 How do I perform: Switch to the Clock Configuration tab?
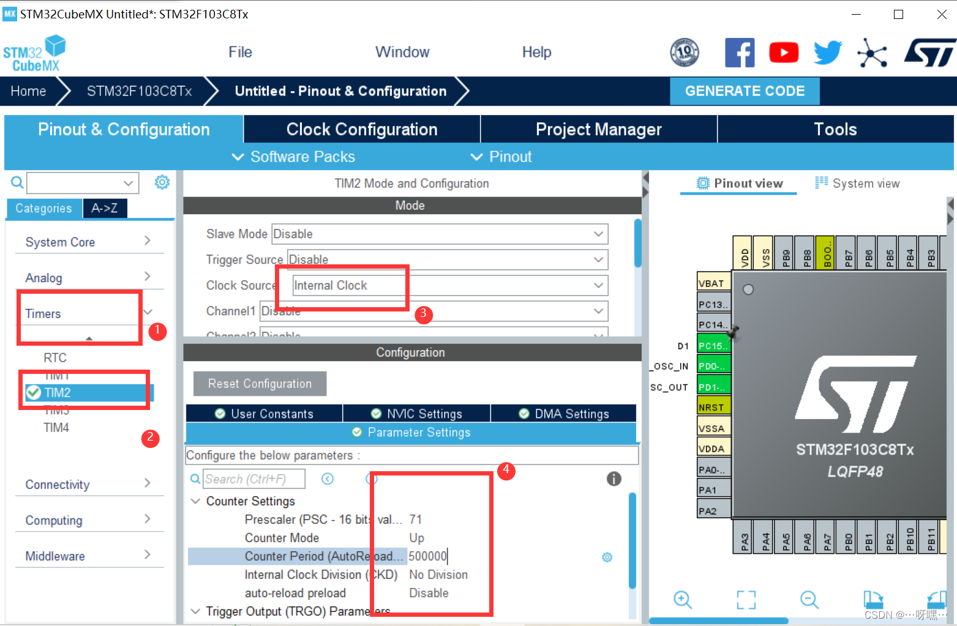coord(361,129)
